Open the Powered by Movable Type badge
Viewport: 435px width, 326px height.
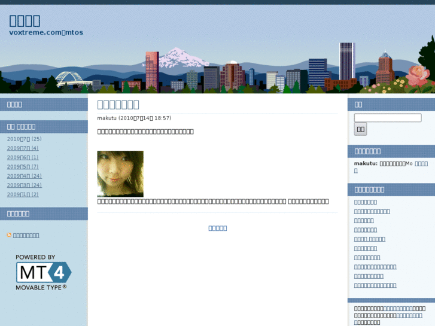tap(44, 272)
